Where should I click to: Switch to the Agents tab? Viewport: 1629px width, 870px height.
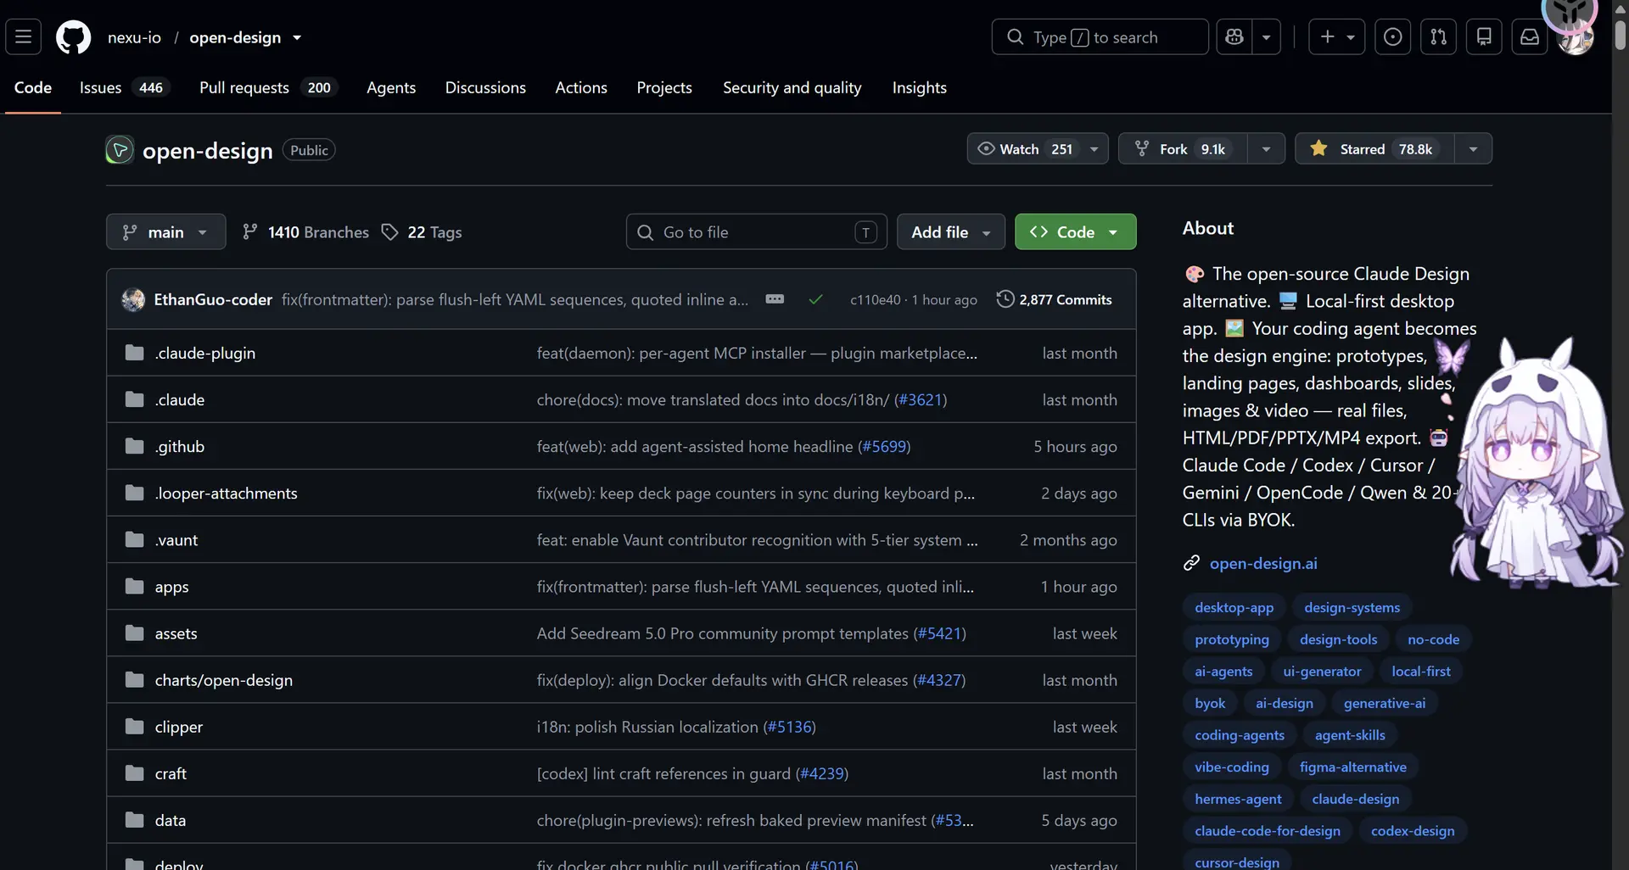tap(391, 87)
